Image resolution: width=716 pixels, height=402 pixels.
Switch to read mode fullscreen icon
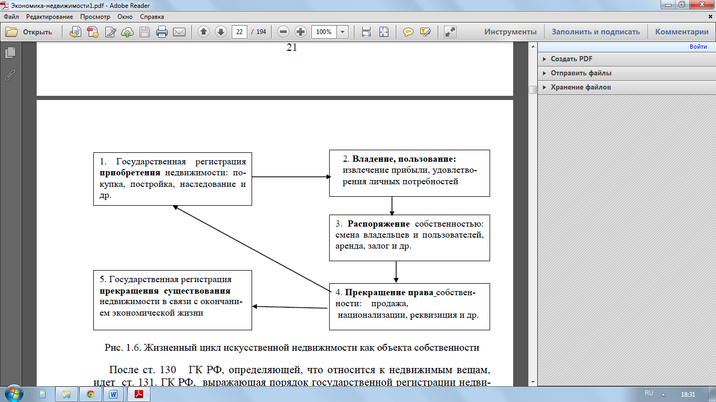coord(450,32)
